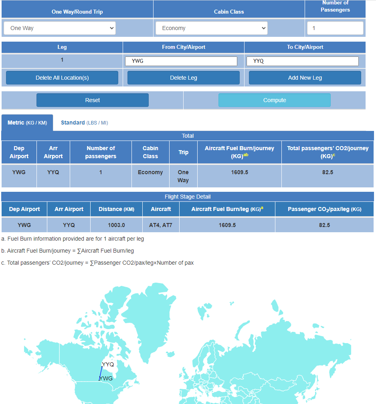Click the Delete Leg button
The width and height of the screenshot is (376, 404).
183,78
